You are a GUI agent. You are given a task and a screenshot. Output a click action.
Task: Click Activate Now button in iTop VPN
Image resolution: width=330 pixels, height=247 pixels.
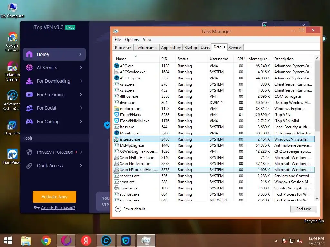click(54, 197)
